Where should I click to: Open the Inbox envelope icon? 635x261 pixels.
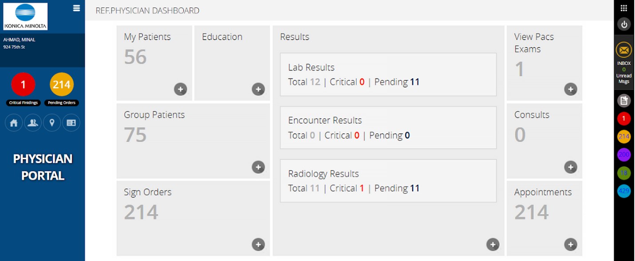(x=624, y=50)
